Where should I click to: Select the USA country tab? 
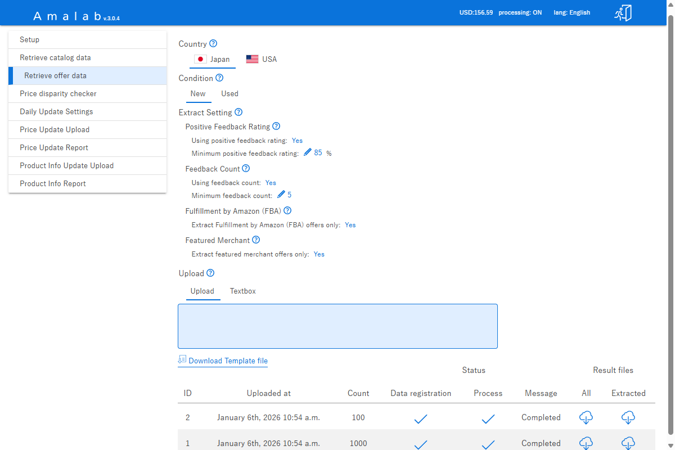[262, 59]
